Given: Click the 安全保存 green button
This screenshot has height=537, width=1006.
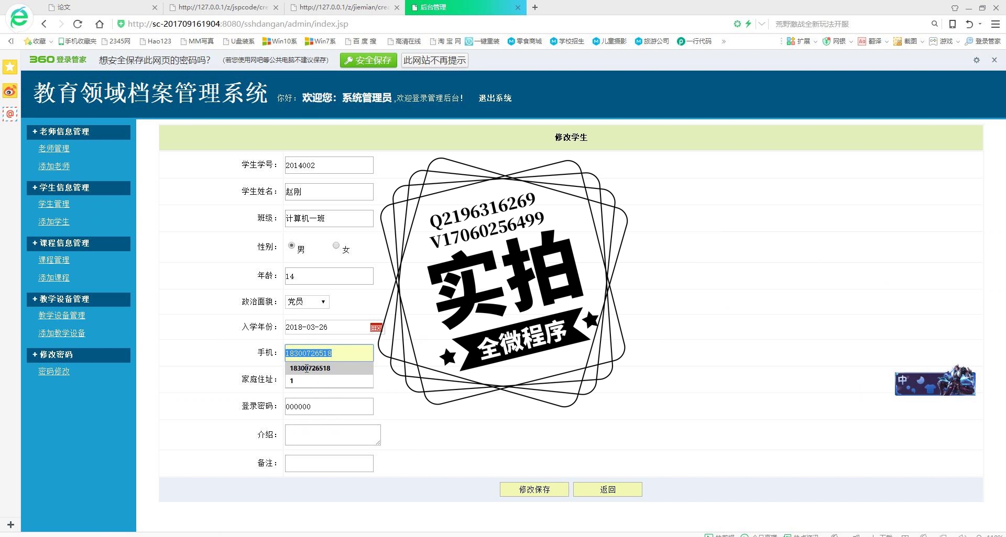Looking at the screenshot, I should click(369, 60).
